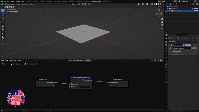
Task: Switch to rendered viewport shading
Action: click(160, 4)
